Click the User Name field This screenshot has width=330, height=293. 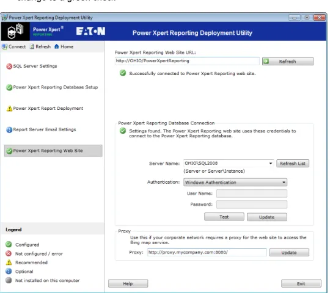point(252,194)
